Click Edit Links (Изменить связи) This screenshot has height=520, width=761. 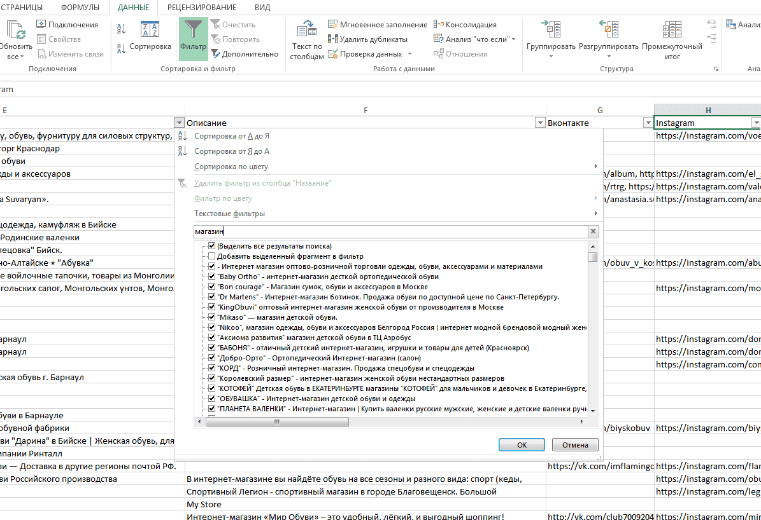click(x=71, y=54)
